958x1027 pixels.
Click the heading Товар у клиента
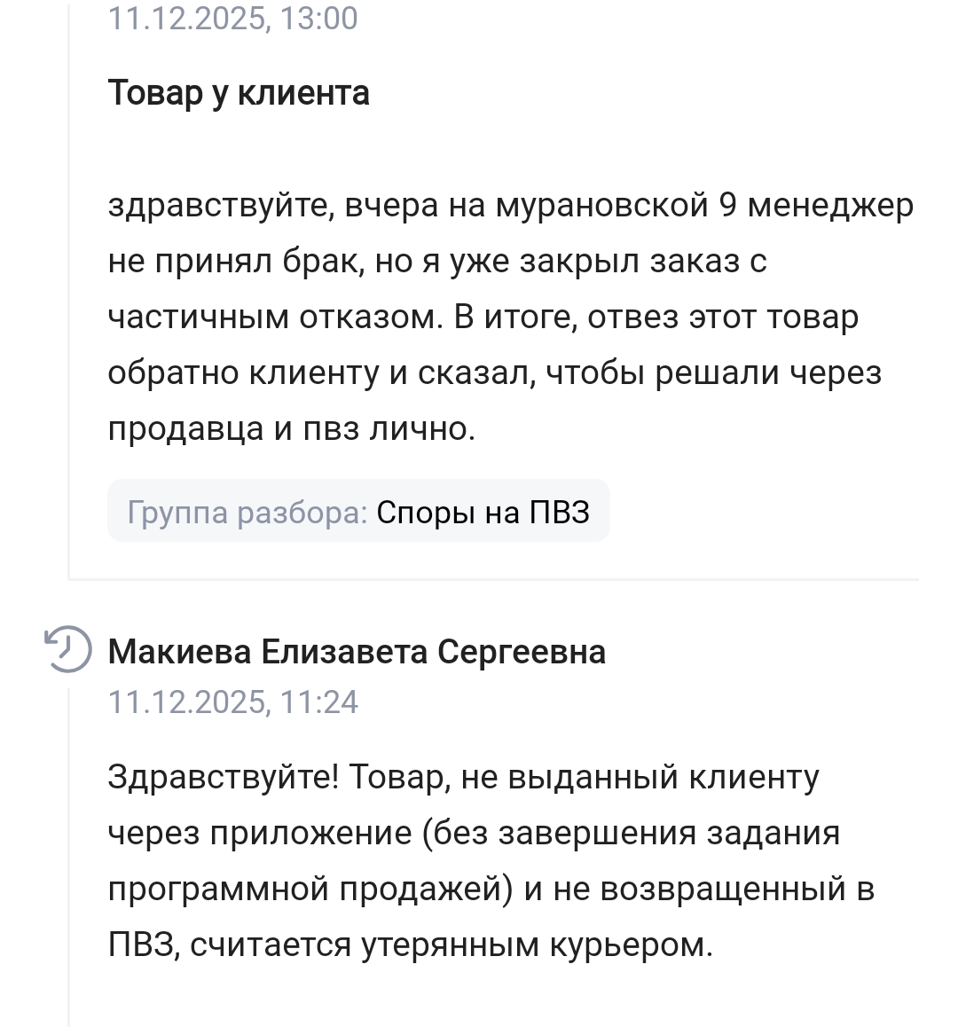click(x=239, y=93)
